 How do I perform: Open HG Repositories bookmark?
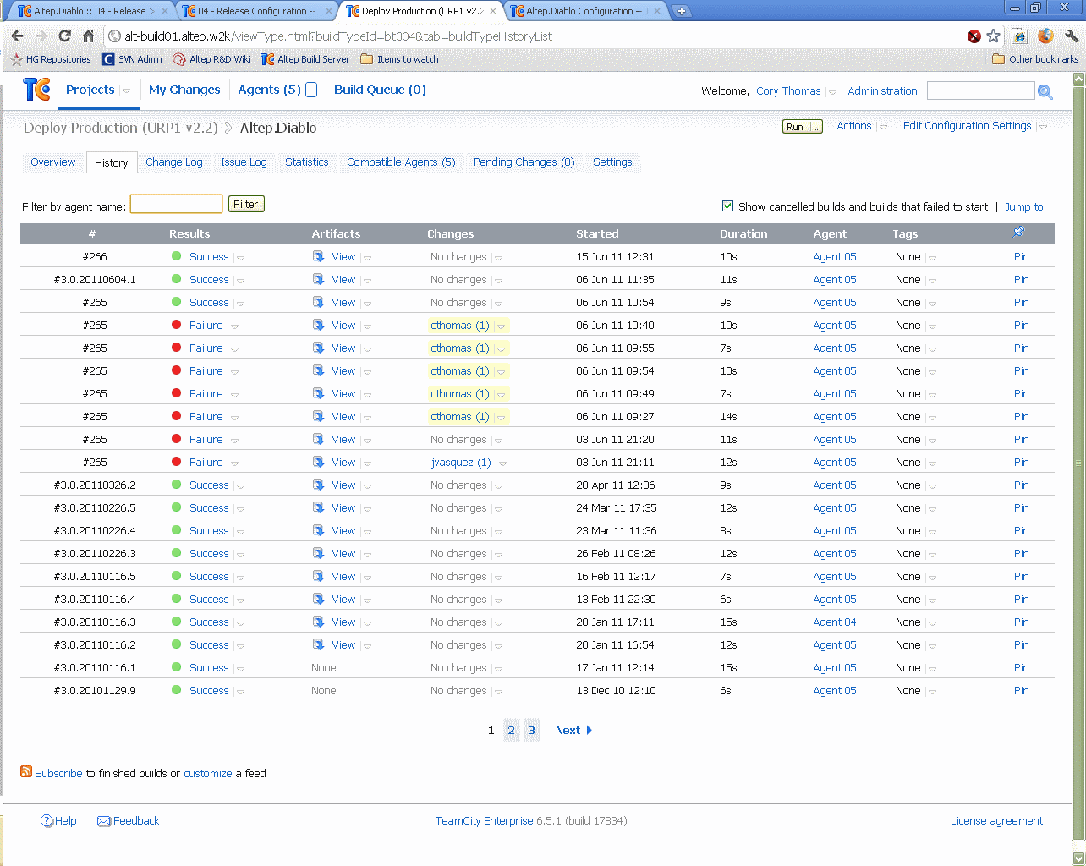pyautogui.click(x=52, y=59)
